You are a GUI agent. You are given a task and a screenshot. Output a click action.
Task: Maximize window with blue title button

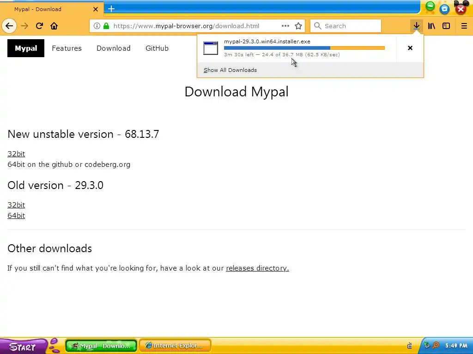pos(444,9)
